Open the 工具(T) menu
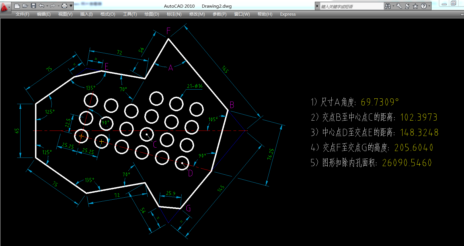Screen dimensions: 464x246 130,14
